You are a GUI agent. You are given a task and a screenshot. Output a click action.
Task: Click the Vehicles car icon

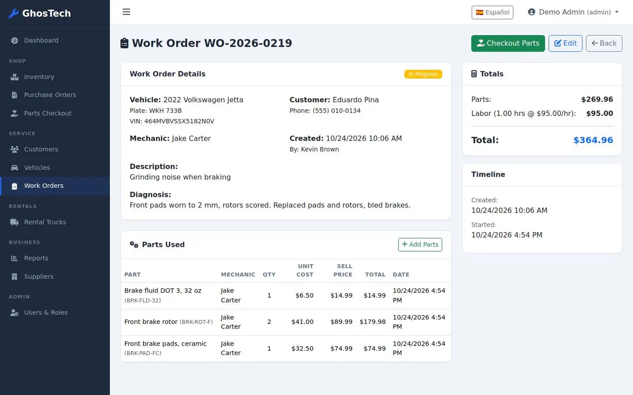tap(14, 167)
